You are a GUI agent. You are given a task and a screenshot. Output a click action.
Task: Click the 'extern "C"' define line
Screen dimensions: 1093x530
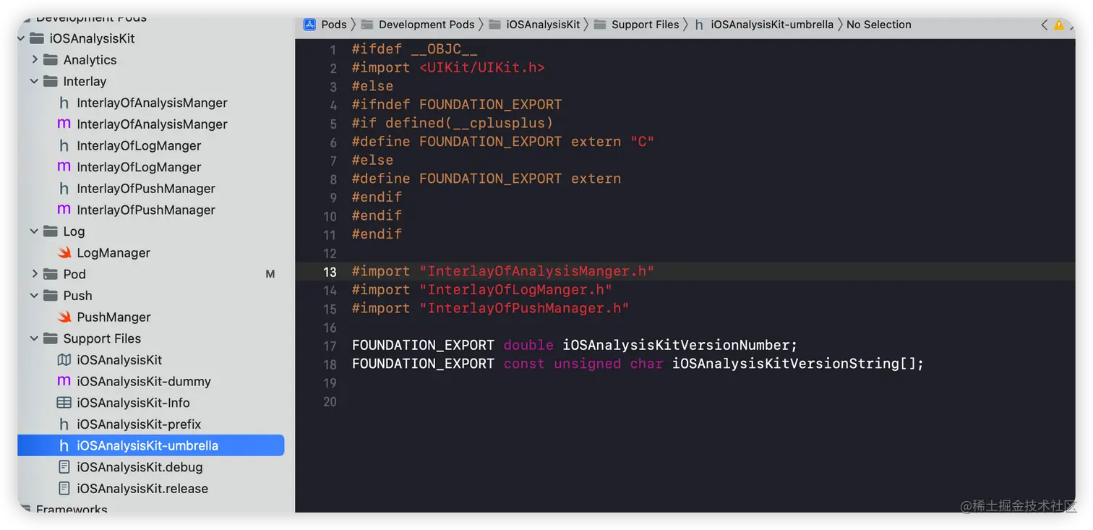tap(503, 142)
